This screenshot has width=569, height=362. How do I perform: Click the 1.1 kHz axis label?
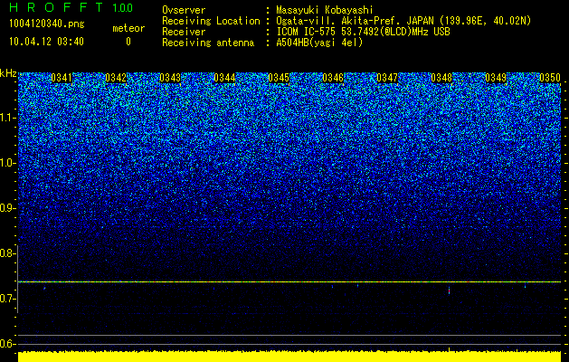8,118
